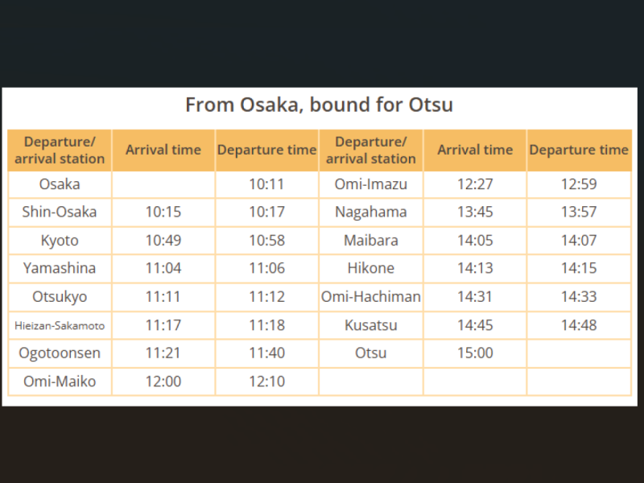Select the Omi-Maiko station cell
644x483 pixels.
[60, 382]
